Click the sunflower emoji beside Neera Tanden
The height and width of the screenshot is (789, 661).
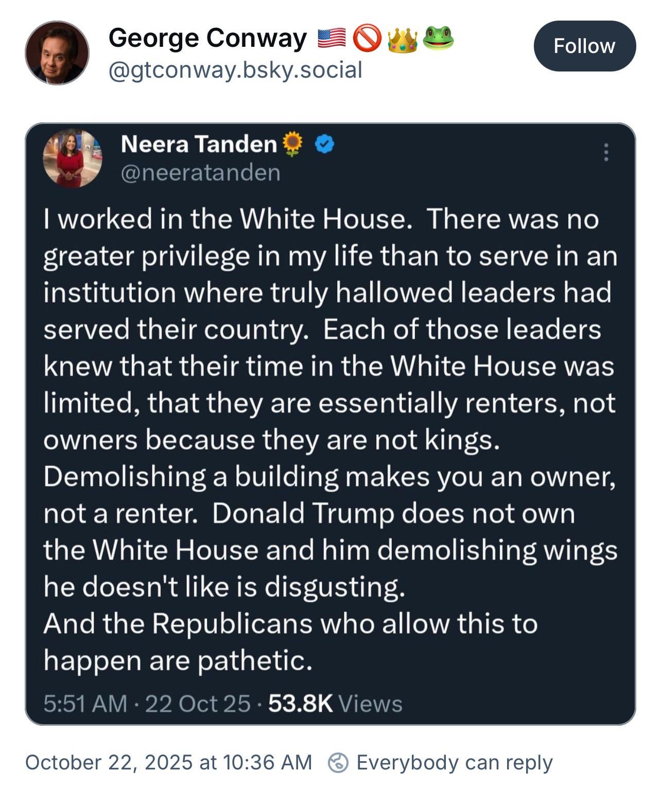pyautogui.click(x=293, y=144)
